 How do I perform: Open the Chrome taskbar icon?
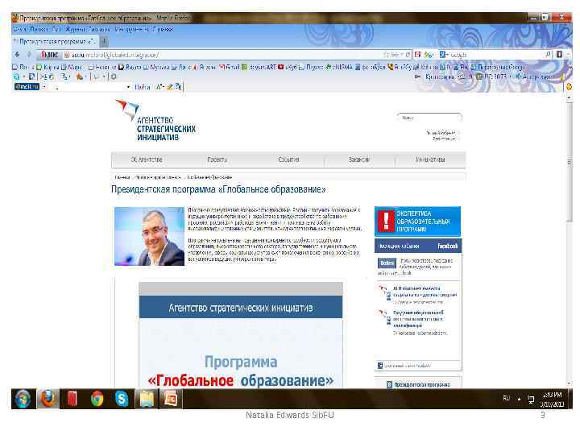(97, 399)
